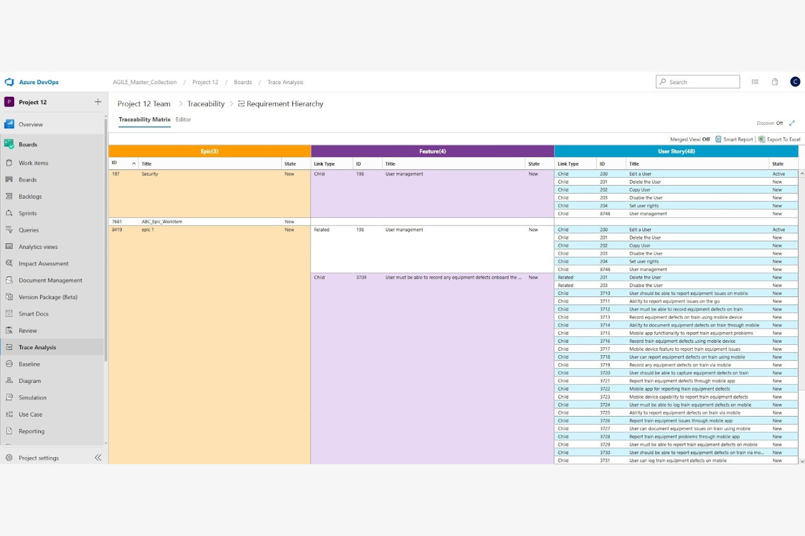Click inside the Search field
The width and height of the screenshot is (805, 536).
click(x=698, y=81)
